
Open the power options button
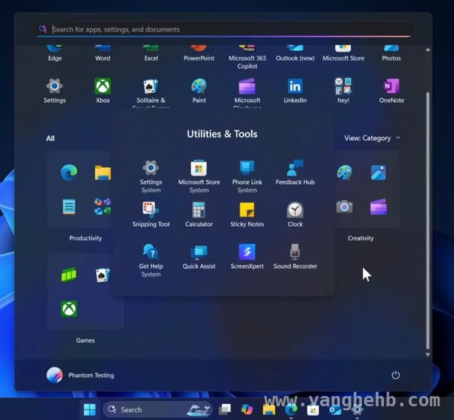pyautogui.click(x=396, y=375)
